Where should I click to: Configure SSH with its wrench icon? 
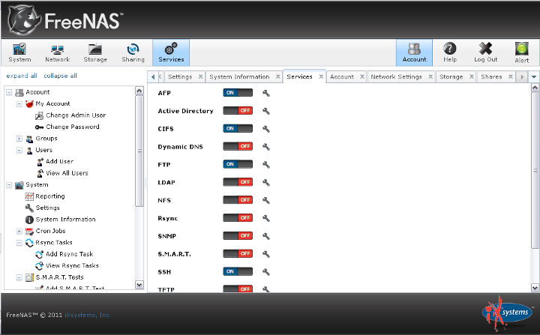coord(265,272)
